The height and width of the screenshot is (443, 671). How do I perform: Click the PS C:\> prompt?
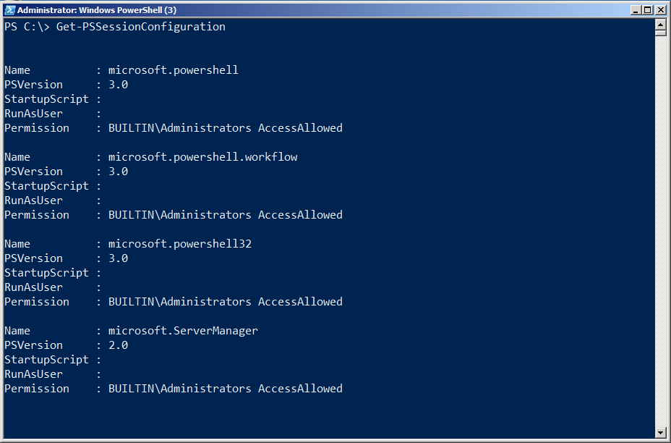click(27, 27)
